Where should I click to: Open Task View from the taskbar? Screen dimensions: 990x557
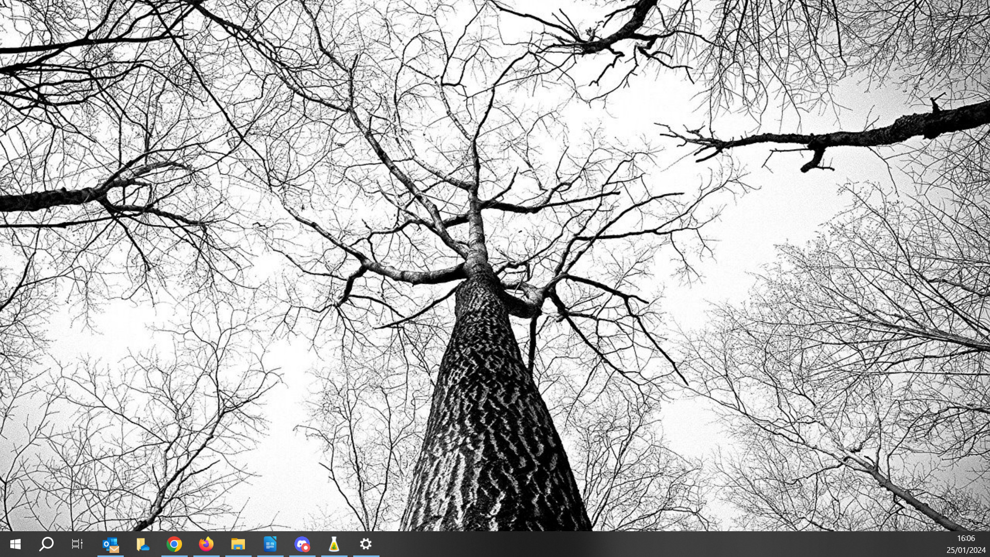tap(77, 544)
